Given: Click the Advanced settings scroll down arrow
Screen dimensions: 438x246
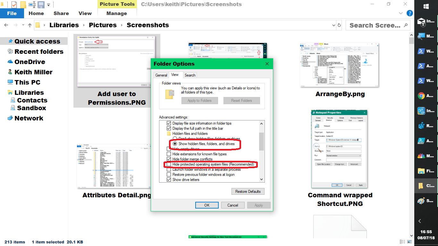Looking at the screenshot, I should [262, 179].
